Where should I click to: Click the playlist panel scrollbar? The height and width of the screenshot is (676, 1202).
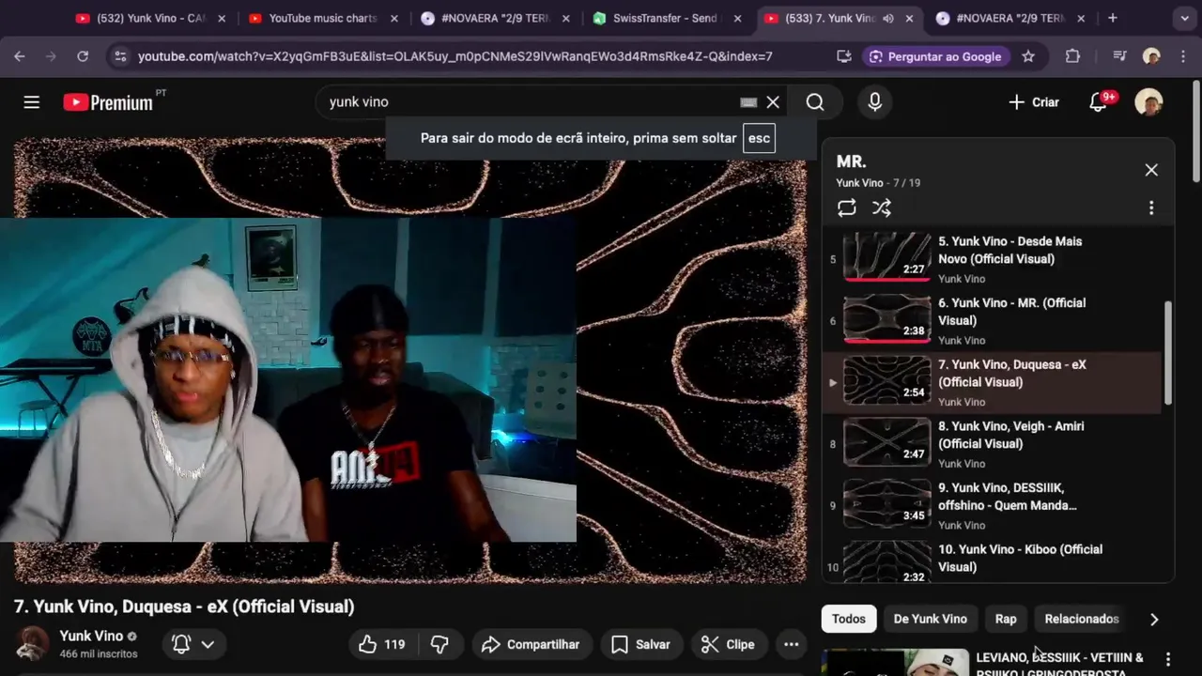[1168, 353]
